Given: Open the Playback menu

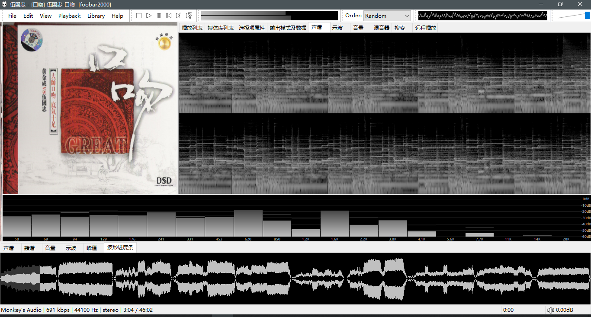Looking at the screenshot, I should click(x=69, y=16).
